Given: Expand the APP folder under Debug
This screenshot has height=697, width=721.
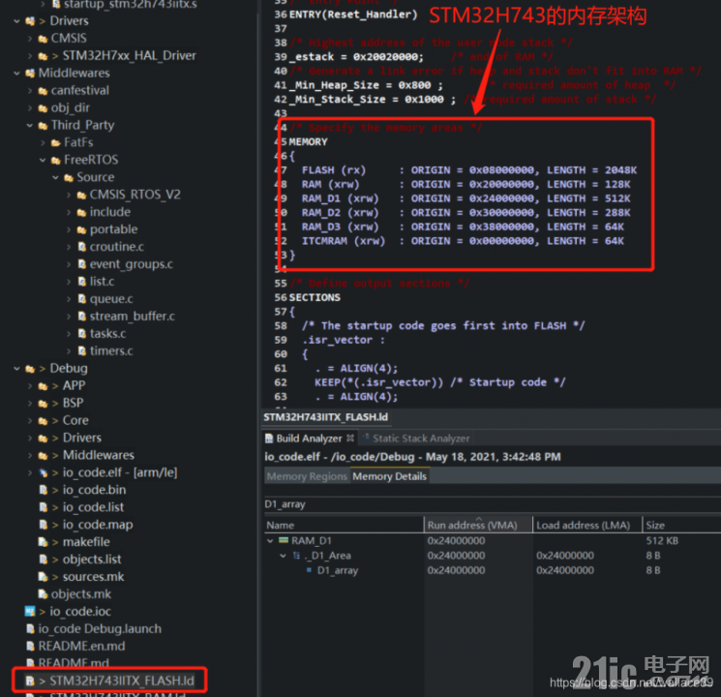Looking at the screenshot, I should pos(30,386).
